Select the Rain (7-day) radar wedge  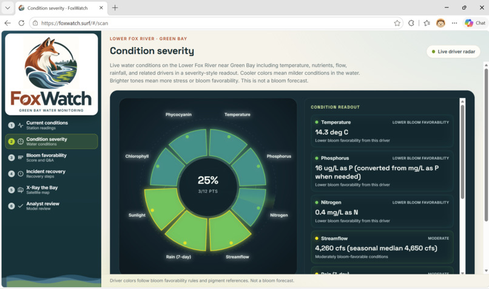[189, 233]
